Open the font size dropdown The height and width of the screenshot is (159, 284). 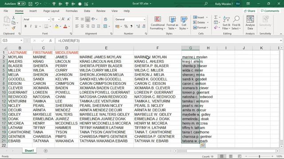(x=59, y=19)
